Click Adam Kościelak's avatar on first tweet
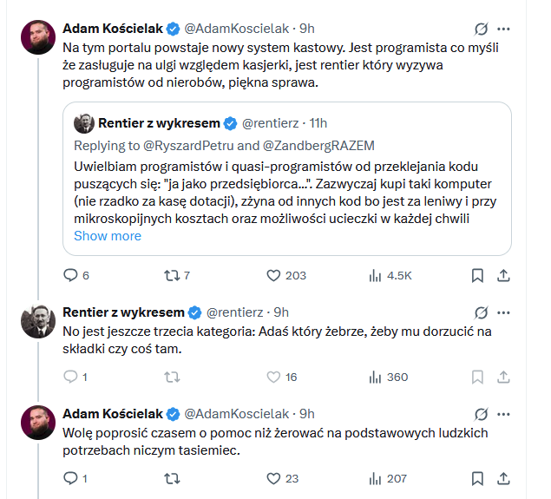551x499 pixels. pos(38,37)
